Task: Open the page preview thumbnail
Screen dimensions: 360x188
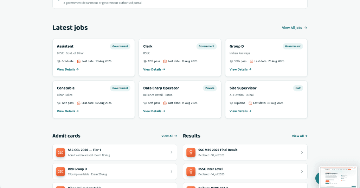Action: pos(338,177)
